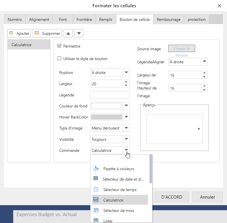The height and width of the screenshot is (223, 227).
Task: Expand the Type d'image dropdown
Action: tap(126, 128)
